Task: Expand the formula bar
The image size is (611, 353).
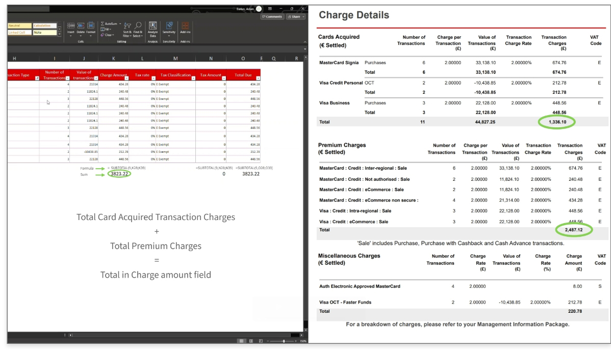Action: point(304,49)
